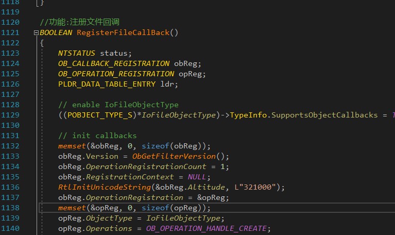
Task: Collapse the RegisterFileCallBack function fold marker
Action: tap(36, 33)
